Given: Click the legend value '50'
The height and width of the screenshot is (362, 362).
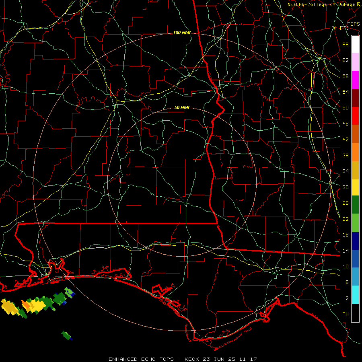Looking at the screenshot, I should pyautogui.click(x=346, y=108).
